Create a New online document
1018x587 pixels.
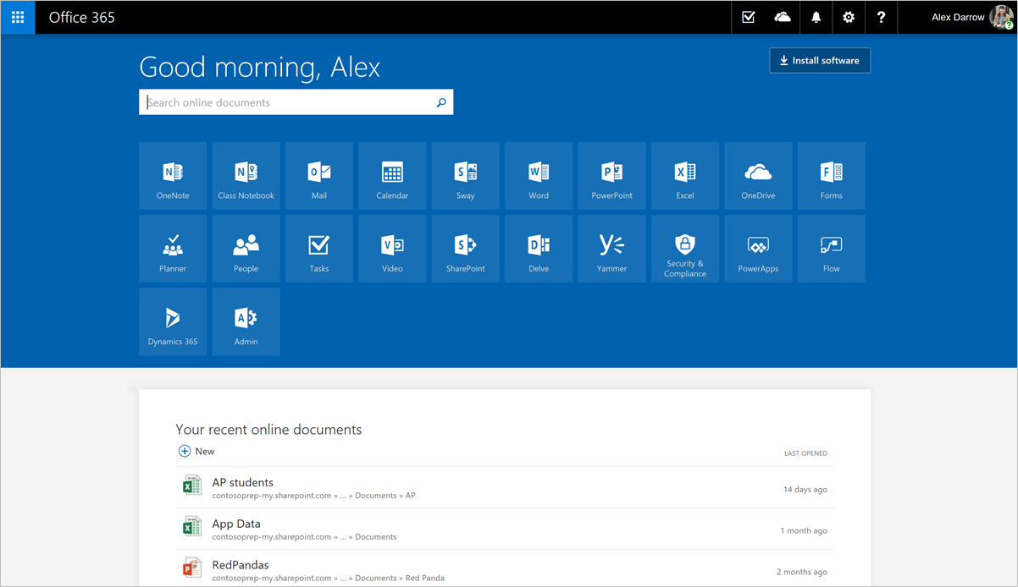[196, 451]
